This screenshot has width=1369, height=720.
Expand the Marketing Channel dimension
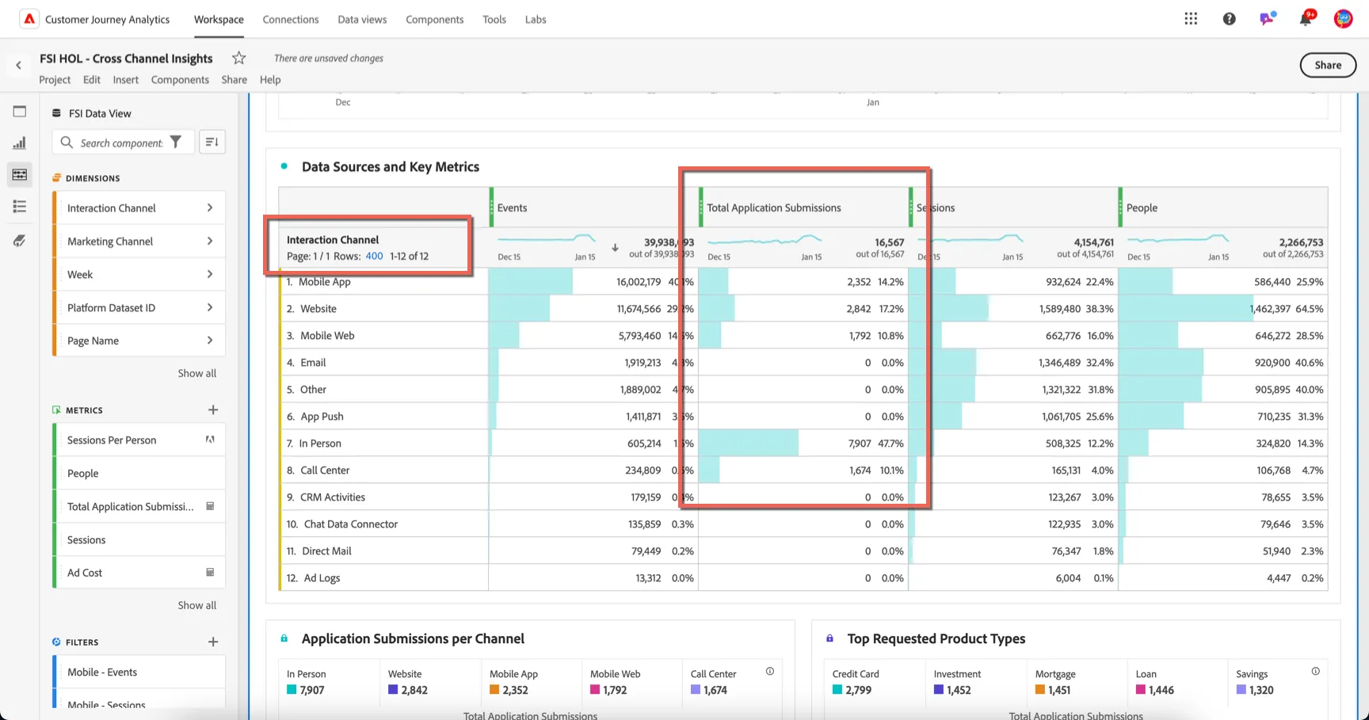pyautogui.click(x=210, y=241)
